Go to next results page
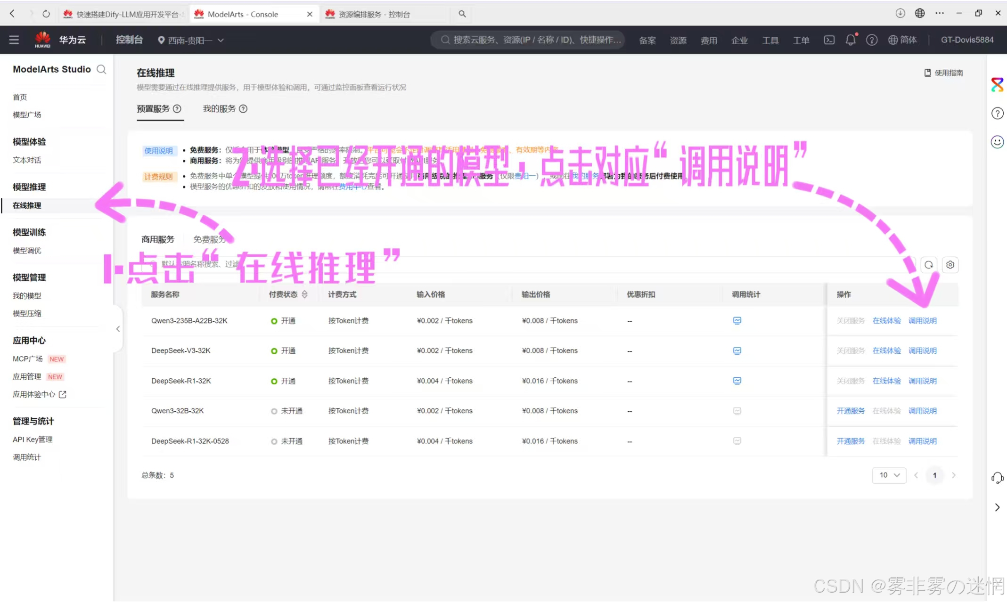The image size is (1007, 603). (x=954, y=475)
